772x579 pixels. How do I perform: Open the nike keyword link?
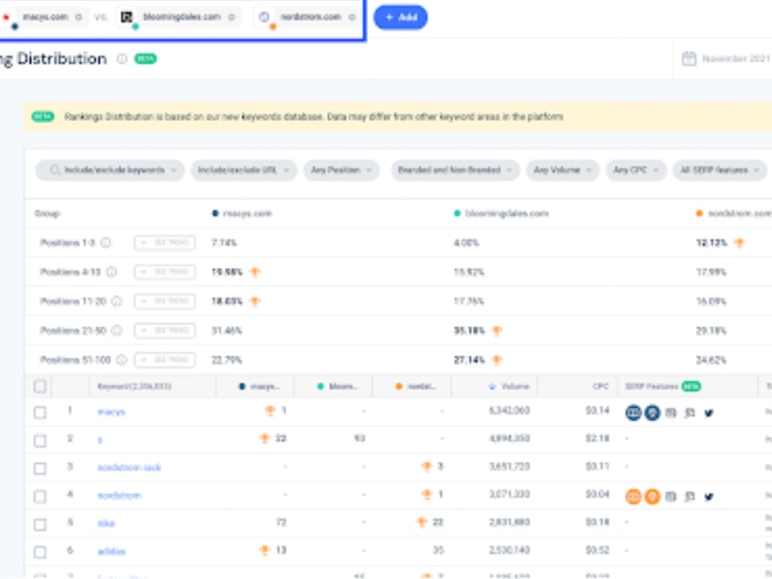[x=106, y=523]
